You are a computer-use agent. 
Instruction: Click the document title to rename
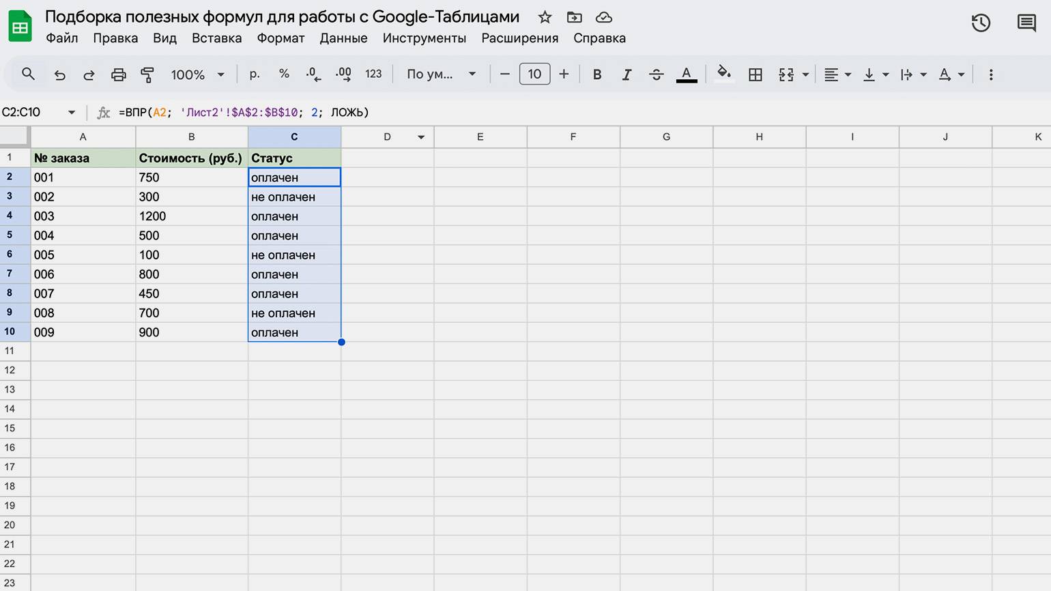tap(282, 16)
